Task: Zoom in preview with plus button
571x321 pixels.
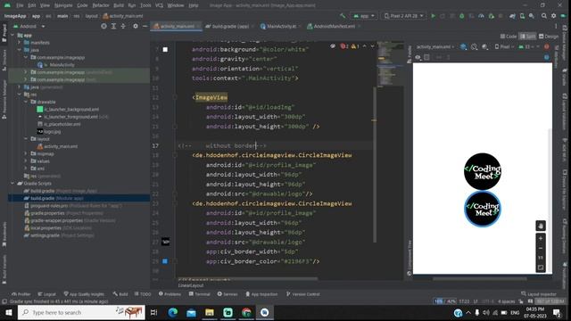Action: [541, 239]
